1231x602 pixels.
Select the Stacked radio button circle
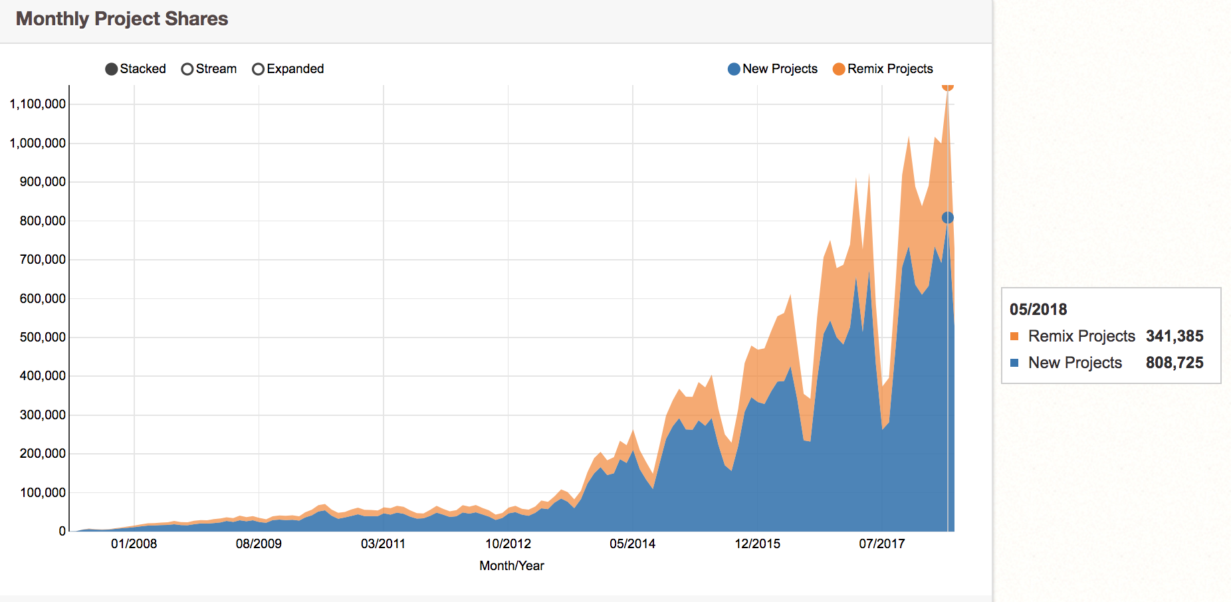[x=112, y=69]
